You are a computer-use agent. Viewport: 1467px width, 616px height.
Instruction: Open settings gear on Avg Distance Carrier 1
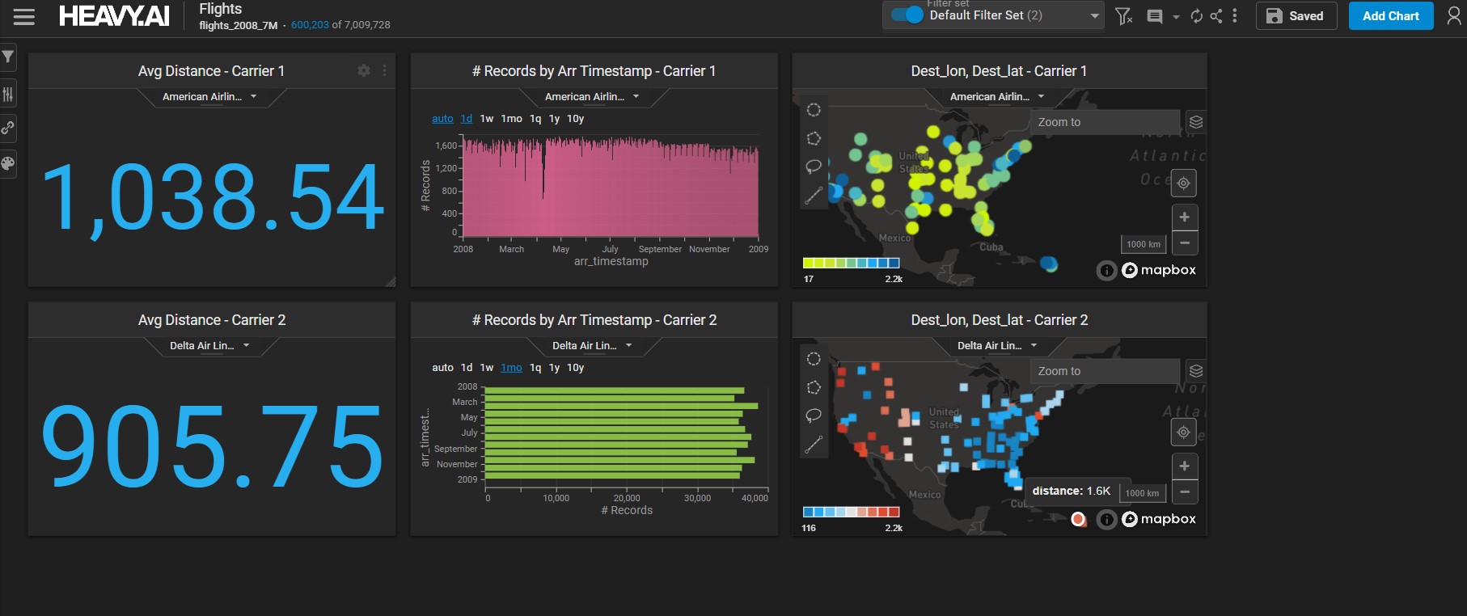point(364,71)
